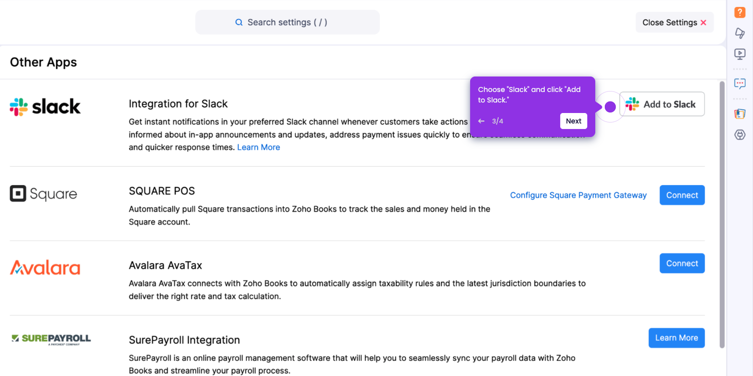Viewport: 753px width, 376px height.
Task: Click the SQUARE POS title
Action: click(162, 191)
